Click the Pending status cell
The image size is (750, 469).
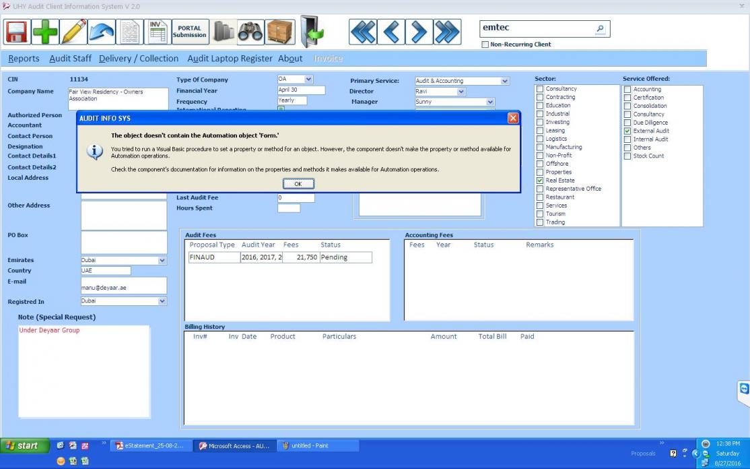(x=345, y=257)
